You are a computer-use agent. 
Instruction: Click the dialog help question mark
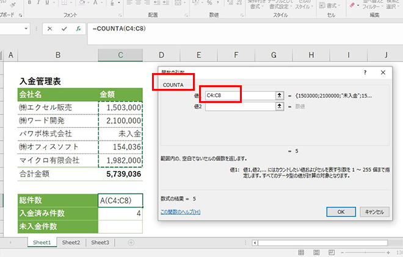(365, 72)
